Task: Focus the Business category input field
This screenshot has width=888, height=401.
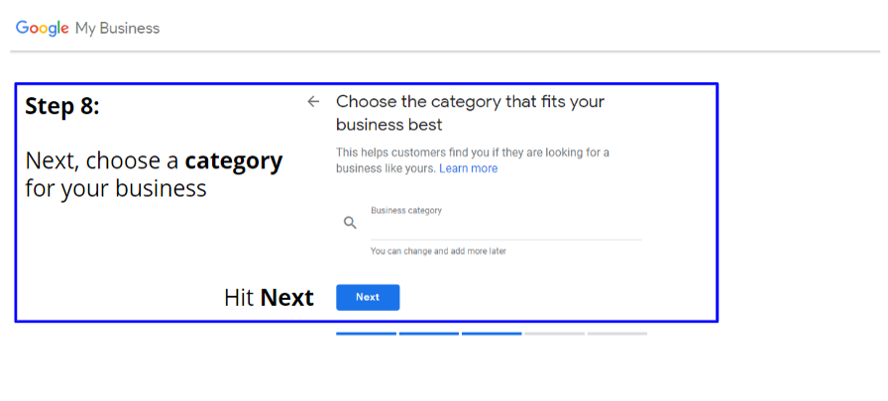Action: [x=506, y=228]
